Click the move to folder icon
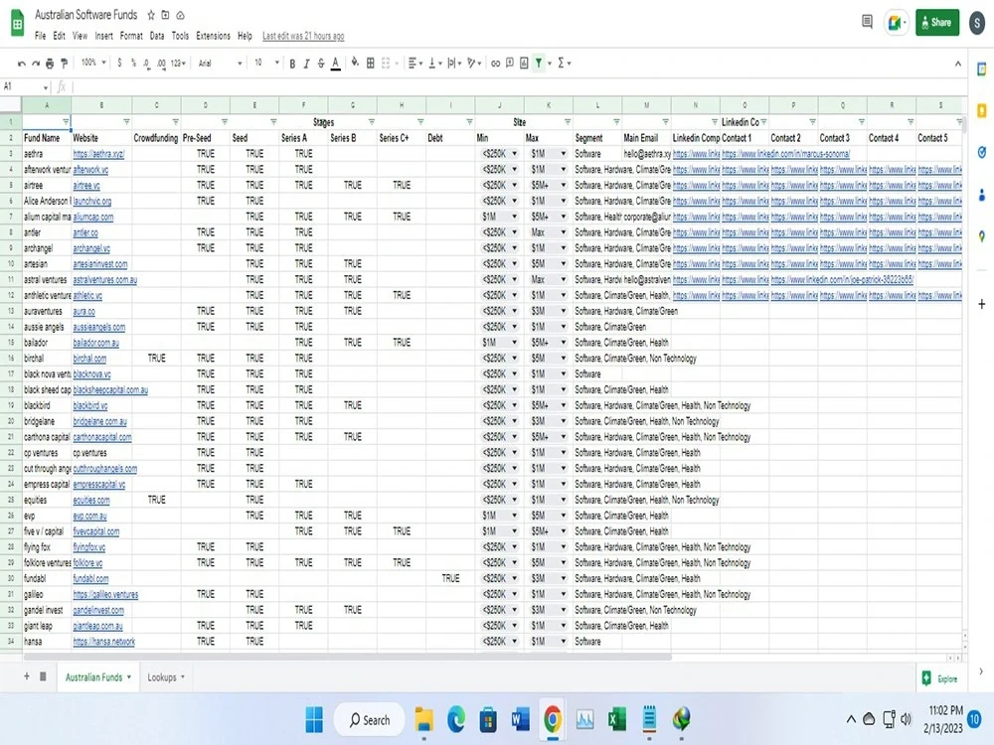994x745 pixels. pyautogui.click(x=165, y=15)
